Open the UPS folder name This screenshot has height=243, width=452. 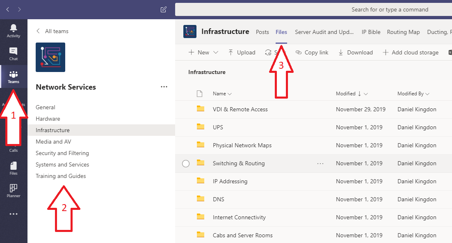(x=218, y=127)
